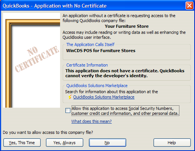
Task: Click the lightning bolt icon beside Marketplace link
Action: point(70,97)
